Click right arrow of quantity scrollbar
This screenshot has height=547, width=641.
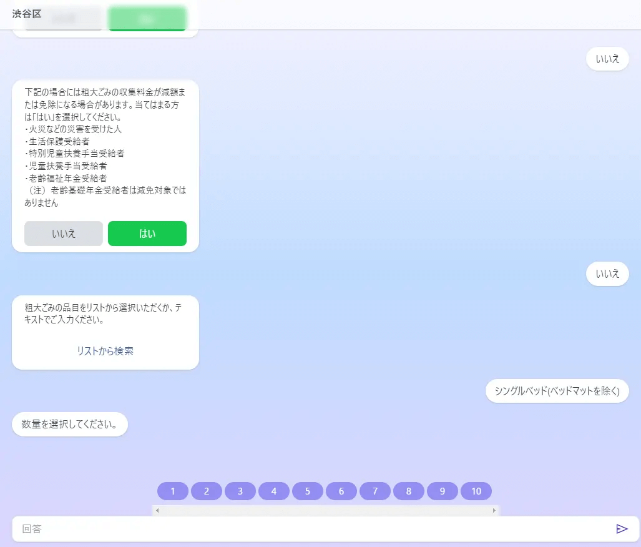click(494, 510)
